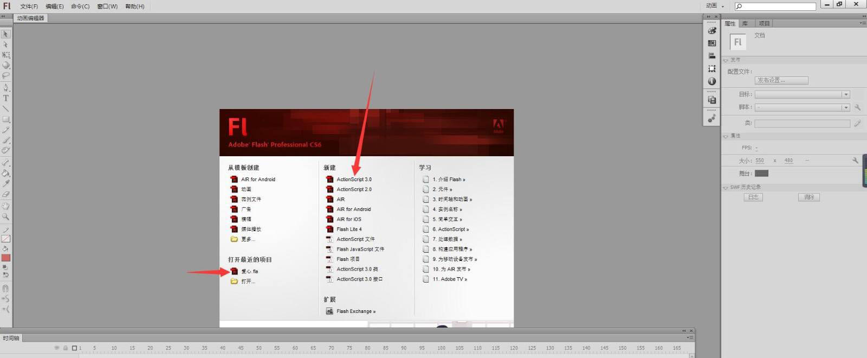Open the 6. ActionScript learning link

pyautogui.click(x=446, y=229)
